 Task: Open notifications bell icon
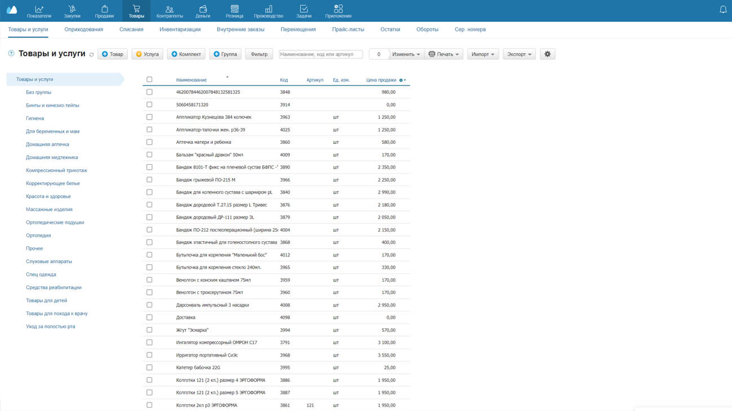point(723,10)
